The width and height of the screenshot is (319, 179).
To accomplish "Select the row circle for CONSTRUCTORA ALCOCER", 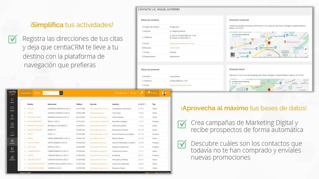I will coord(25,164).
